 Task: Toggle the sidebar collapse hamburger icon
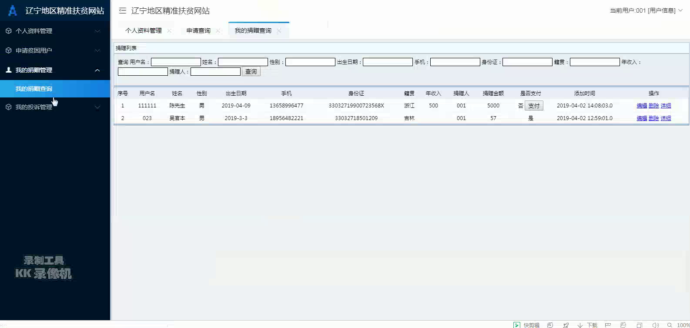coord(123,10)
